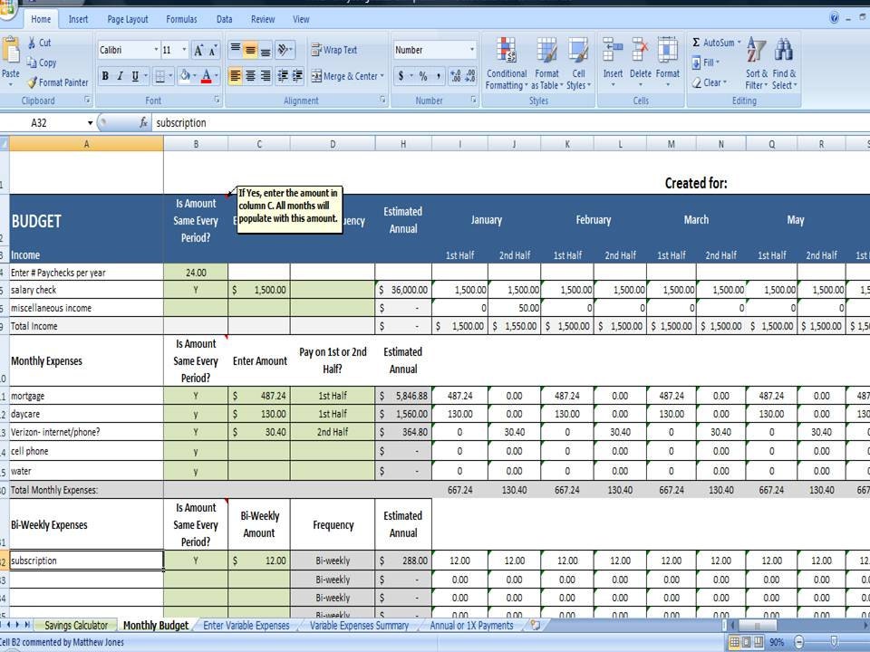This screenshot has height=652, width=870.
Task: Switch to the Insert ribbon tab
Action: pyautogui.click(x=78, y=19)
